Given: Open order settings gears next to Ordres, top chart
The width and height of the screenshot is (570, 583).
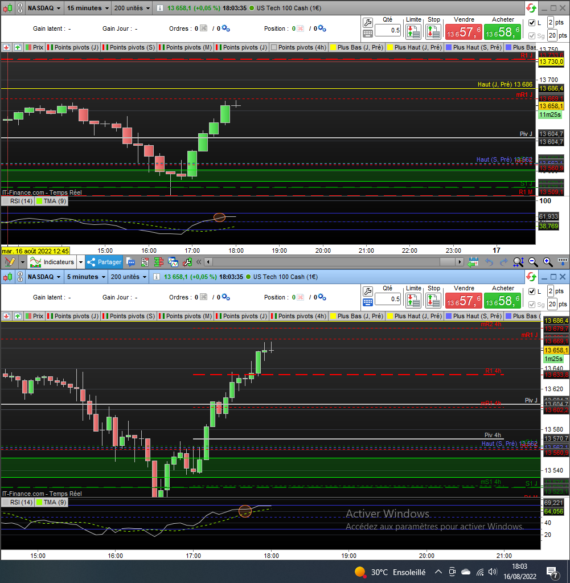Looking at the screenshot, I should pyautogui.click(x=225, y=28).
